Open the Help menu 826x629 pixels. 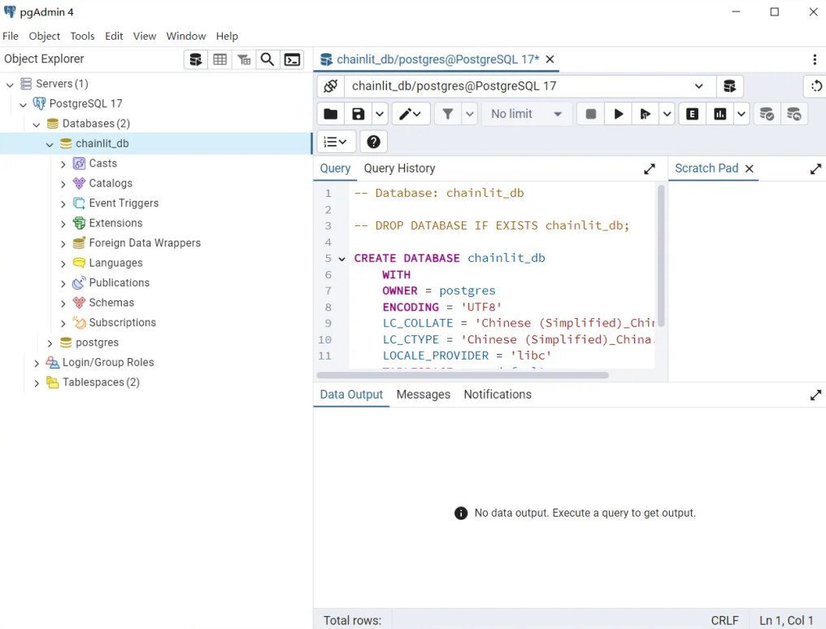click(227, 36)
